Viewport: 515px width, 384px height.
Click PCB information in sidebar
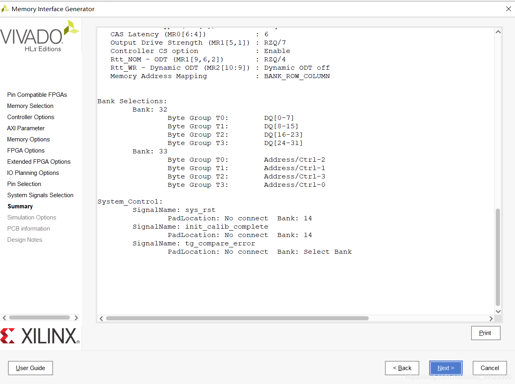point(28,229)
